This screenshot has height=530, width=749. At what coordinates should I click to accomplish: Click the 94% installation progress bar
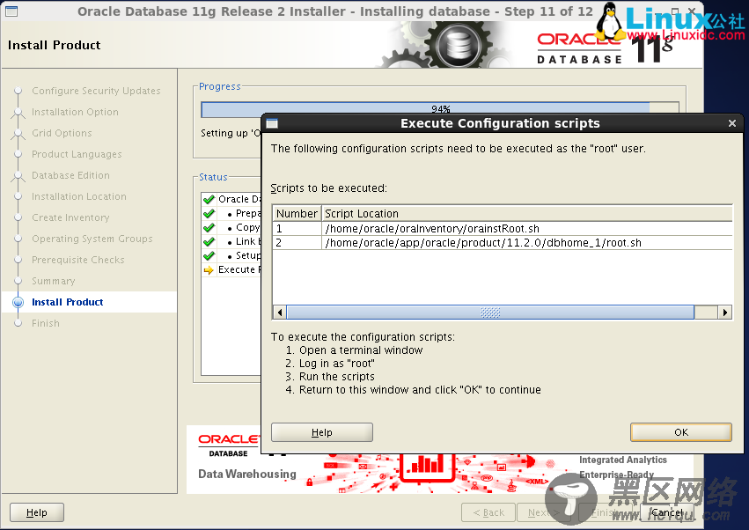(x=440, y=108)
